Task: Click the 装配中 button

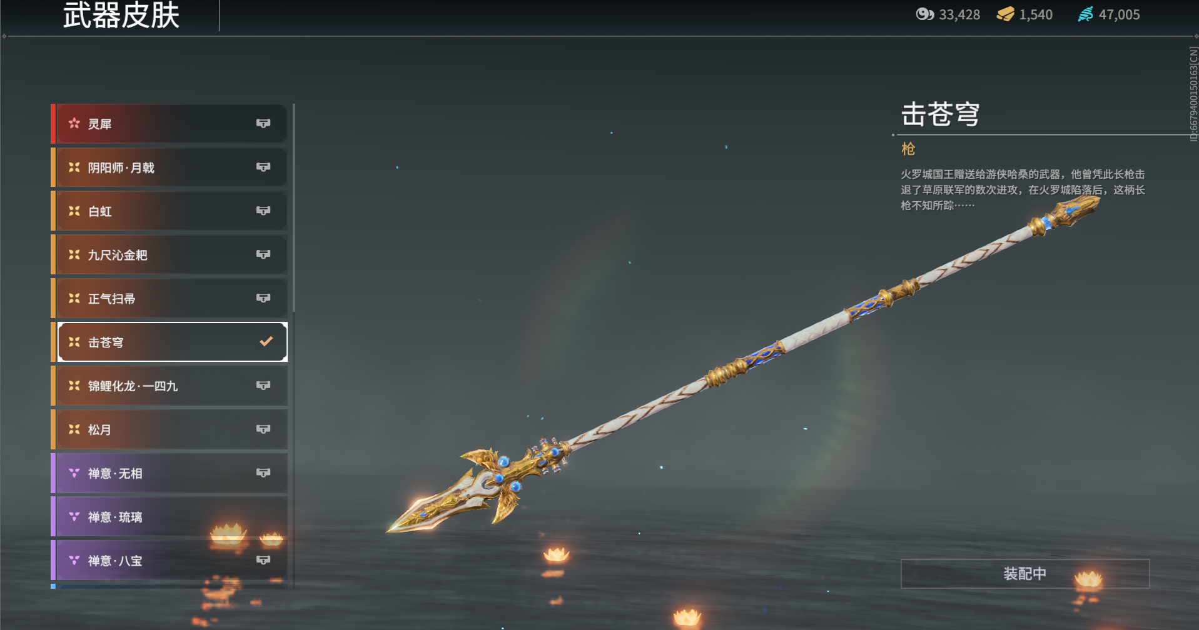Action: coord(1025,574)
